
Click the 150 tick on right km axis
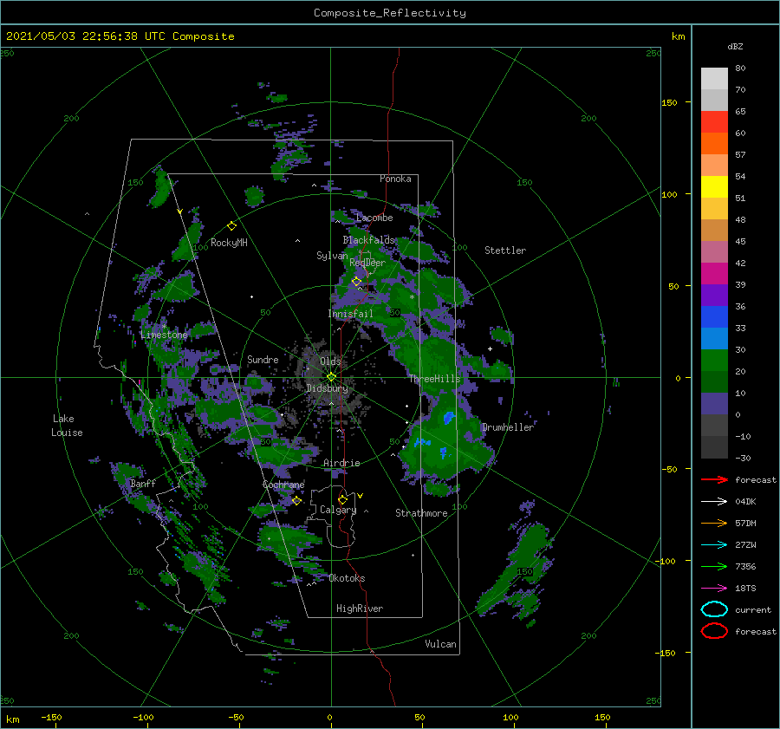pyautogui.click(x=669, y=102)
